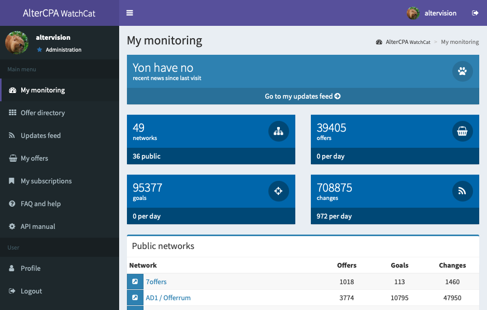Click the grid icon beside Offer directory

[x=12, y=113]
